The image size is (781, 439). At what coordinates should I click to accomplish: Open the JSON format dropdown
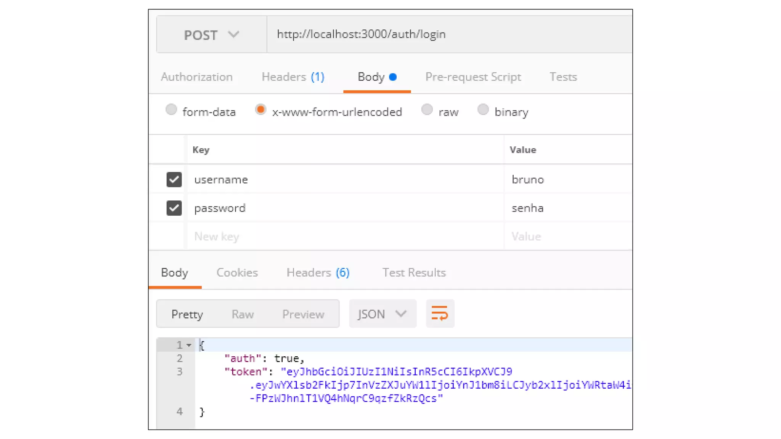tap(382, 314)
